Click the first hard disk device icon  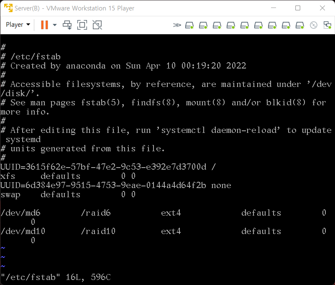point(189,25)
